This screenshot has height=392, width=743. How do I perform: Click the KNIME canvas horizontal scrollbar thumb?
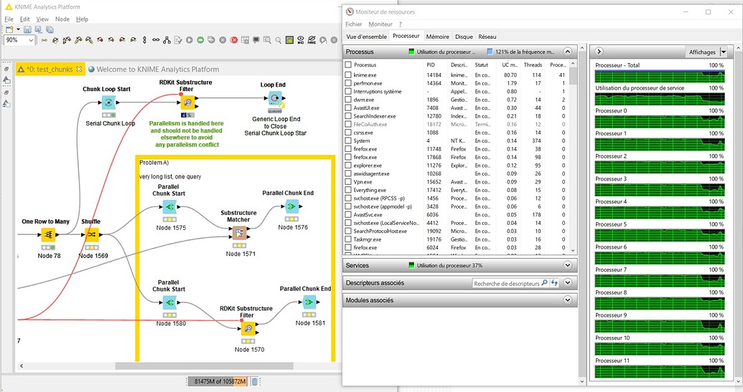[204, 366]
